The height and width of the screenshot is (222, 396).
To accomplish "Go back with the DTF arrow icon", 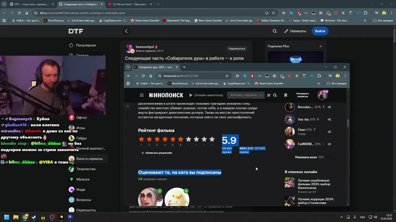I will point(126,31).
